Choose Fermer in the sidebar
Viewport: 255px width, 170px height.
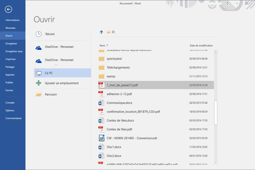9,90
